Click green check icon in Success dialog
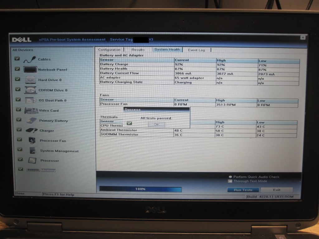 pos(129,123)
